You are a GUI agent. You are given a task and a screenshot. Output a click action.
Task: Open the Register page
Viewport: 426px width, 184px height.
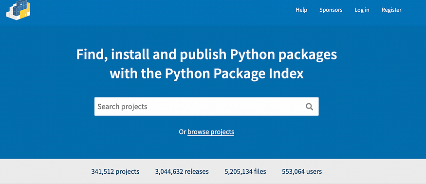tap(391, 10)
